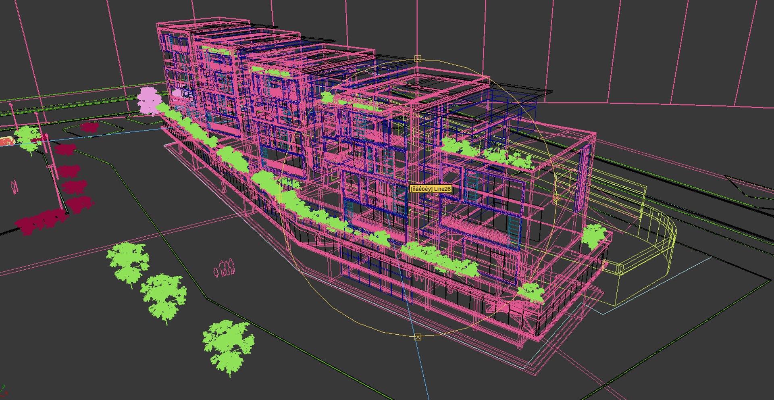This screenshot has height=400, width=774.
Task: Grab the top square handle of the yellow orbit circle
Action: [418, 58]
